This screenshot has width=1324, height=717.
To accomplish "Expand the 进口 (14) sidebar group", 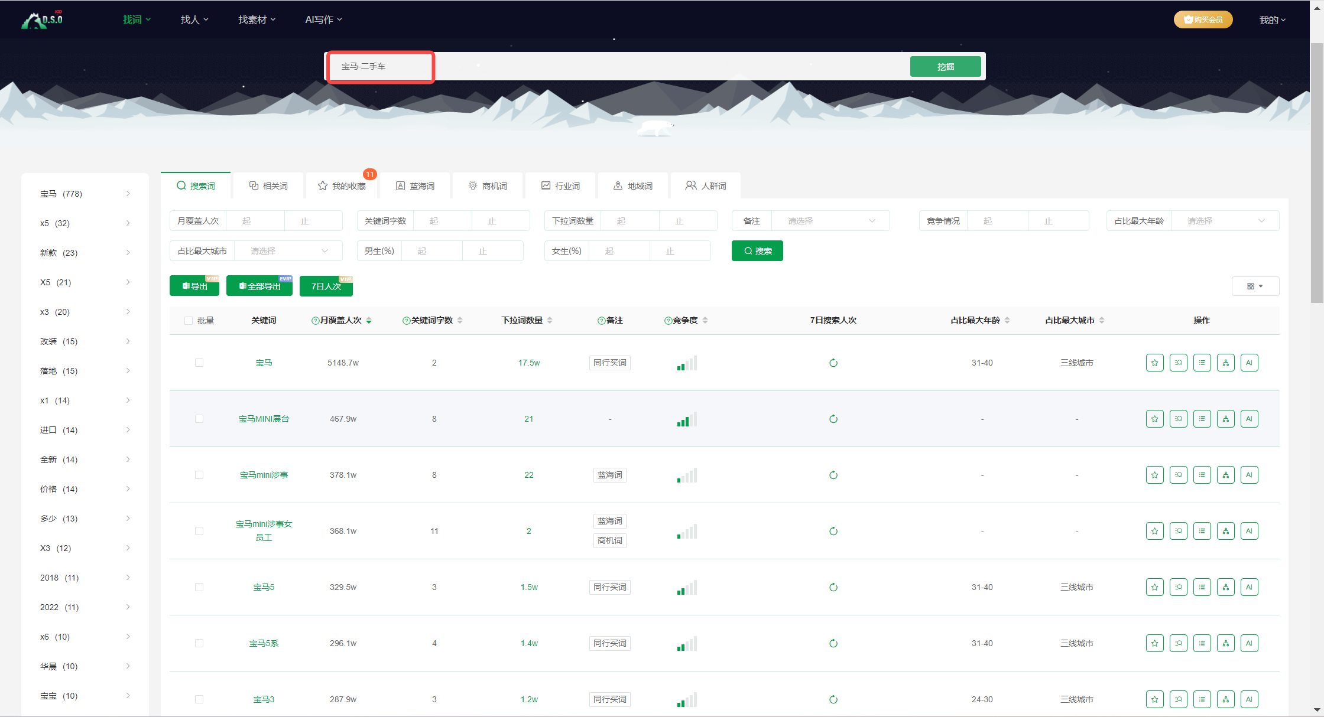I will (85, 430).
